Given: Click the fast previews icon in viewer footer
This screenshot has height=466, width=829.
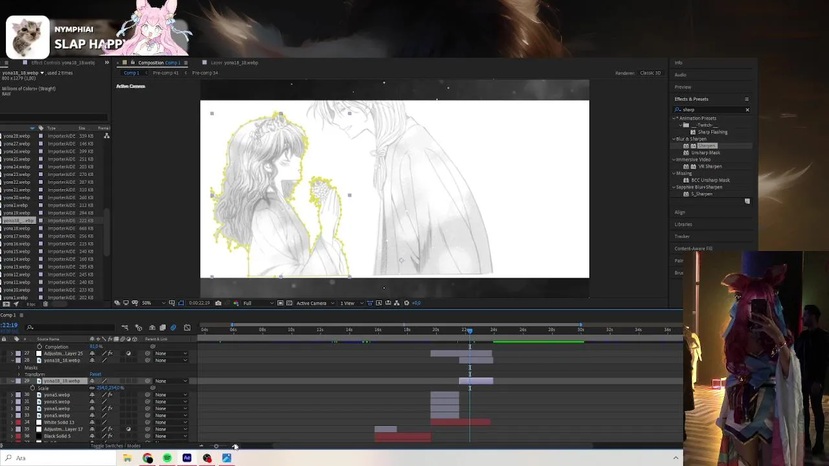Looking at the screenshot, I should pyautogui.click(x=379, y=303).
